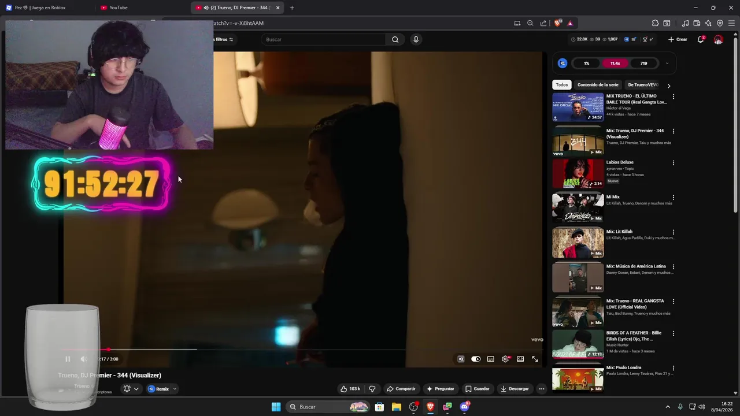Open File Explorer from the taskbar

pos(397,407)
